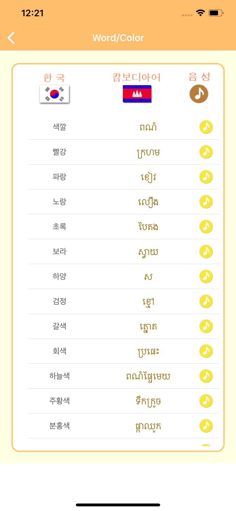Tap the brown 음성 audio header icon
Image resolution: width=236 pixels, height=511 pixels.
199,94
